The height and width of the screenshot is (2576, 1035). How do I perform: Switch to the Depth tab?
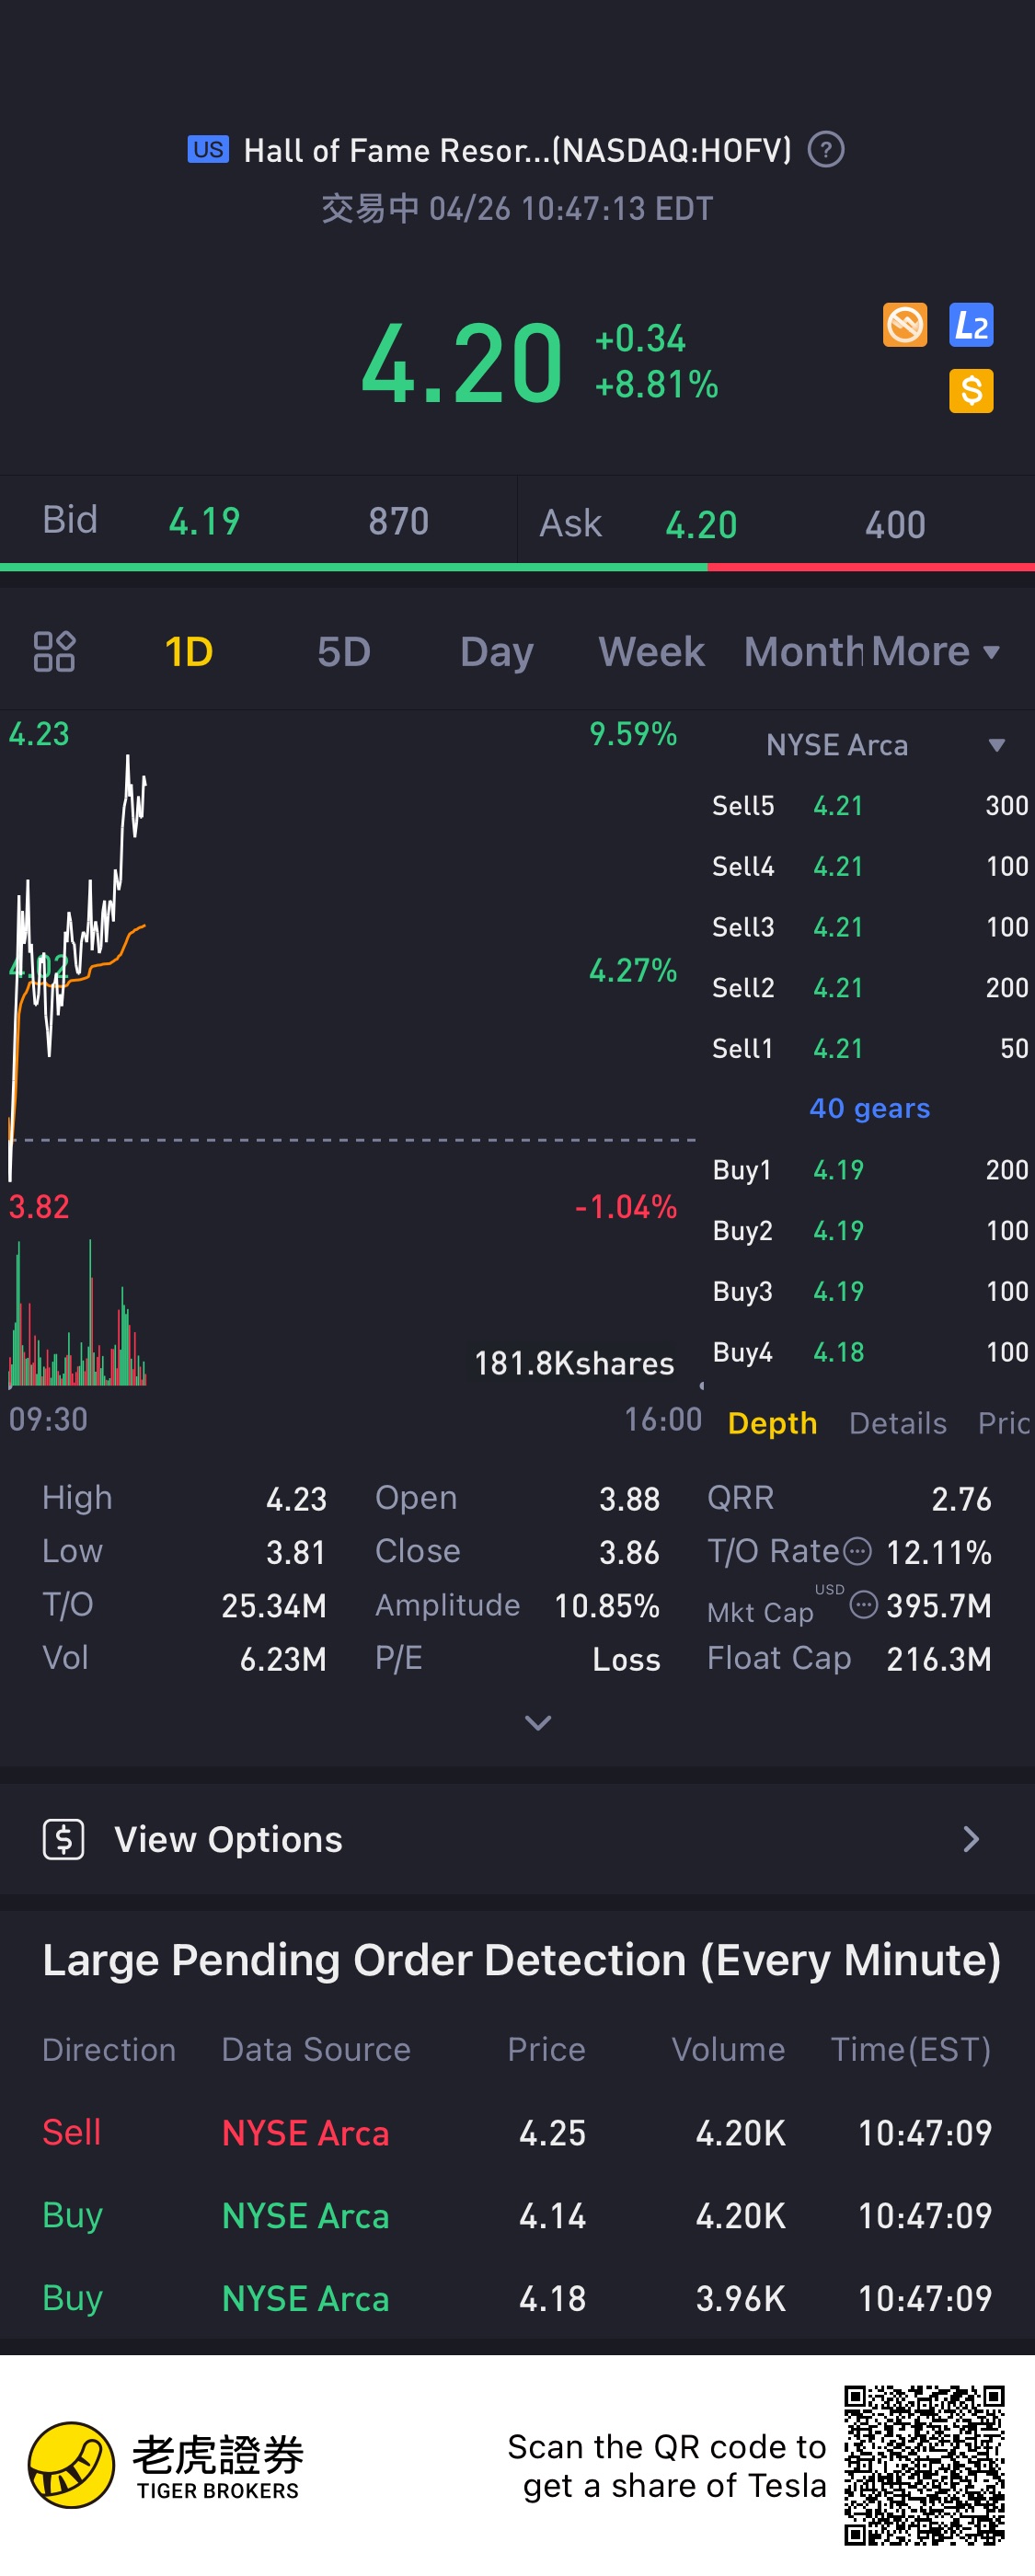click(772, 1422)
